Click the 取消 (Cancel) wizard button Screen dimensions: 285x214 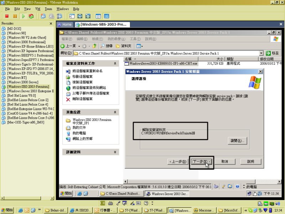pyautogui.click(x=225, y=162)
